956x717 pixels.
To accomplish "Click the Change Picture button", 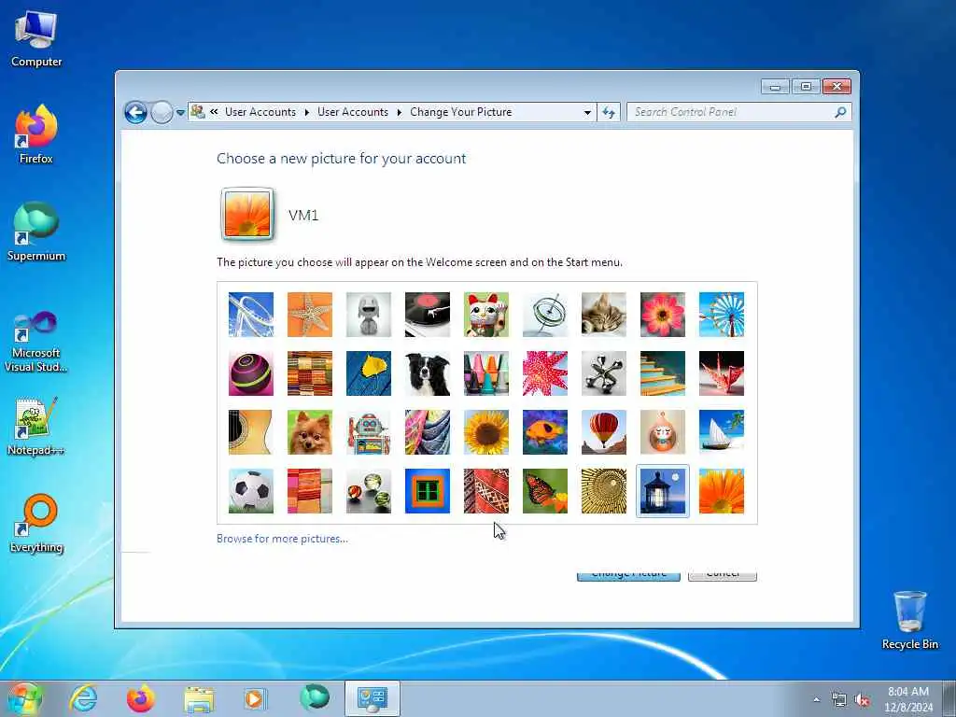I will point(628,575).
